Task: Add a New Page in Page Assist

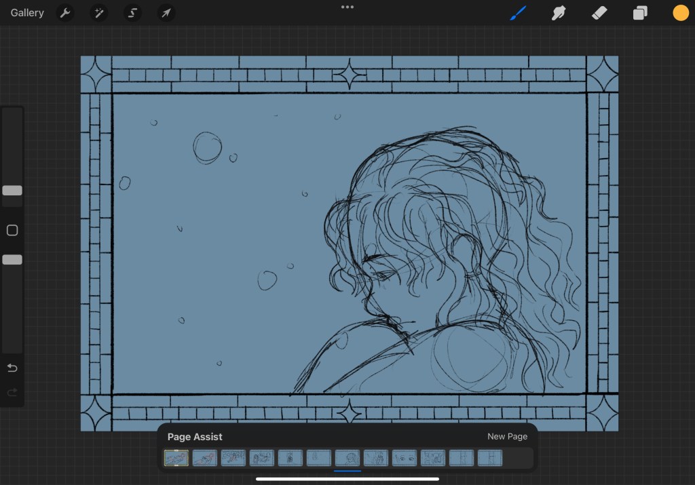Action: pos(507,436)
